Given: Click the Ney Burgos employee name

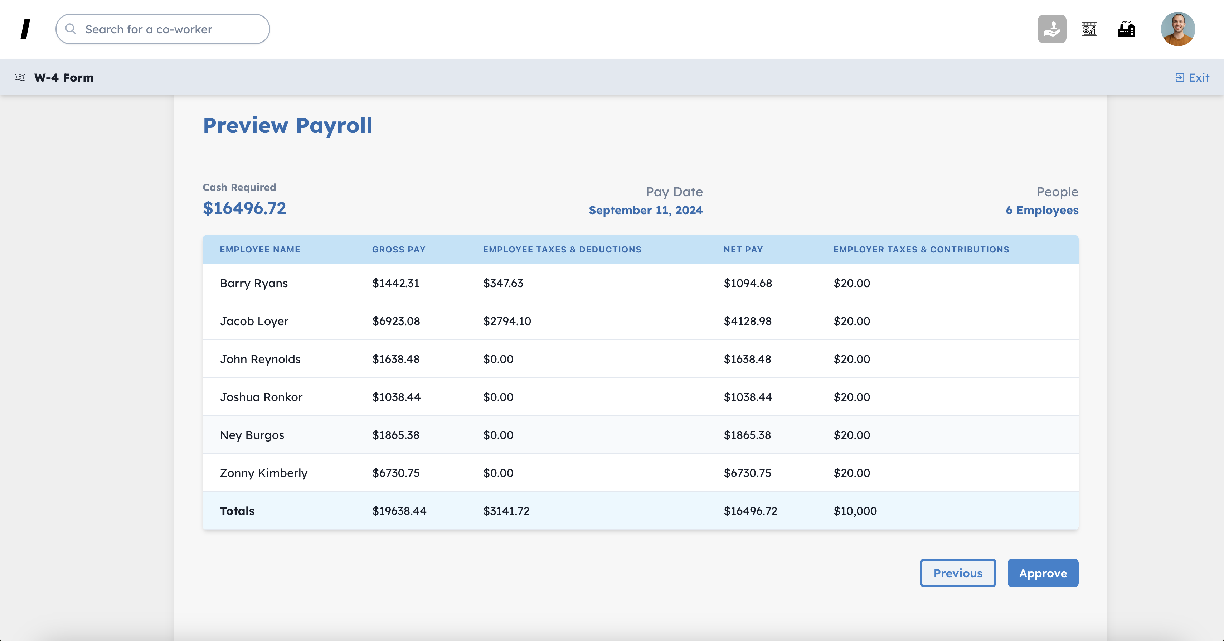Looking at the screenshot, I should pos(252,435).
